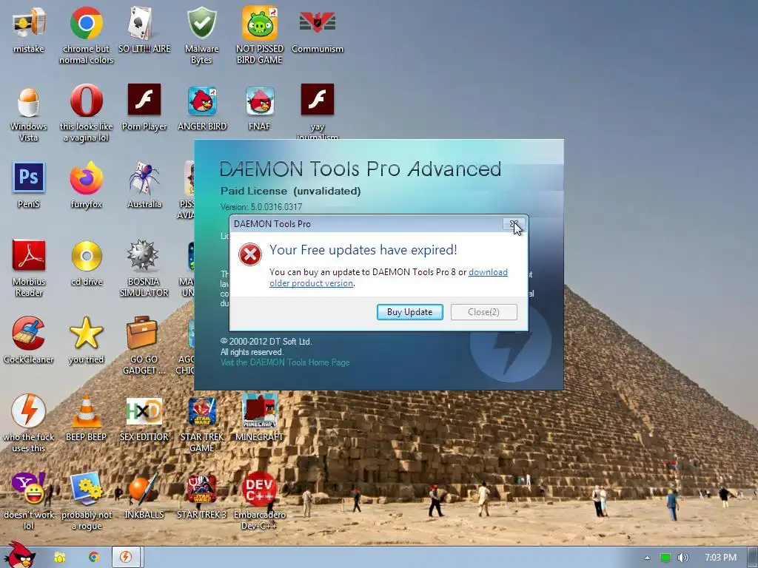Select the 'you tried' star icon
The height and width of the screenshot is (568, 758).
[86, 334]
